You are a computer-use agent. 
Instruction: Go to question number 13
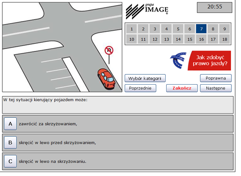point(166,39)
